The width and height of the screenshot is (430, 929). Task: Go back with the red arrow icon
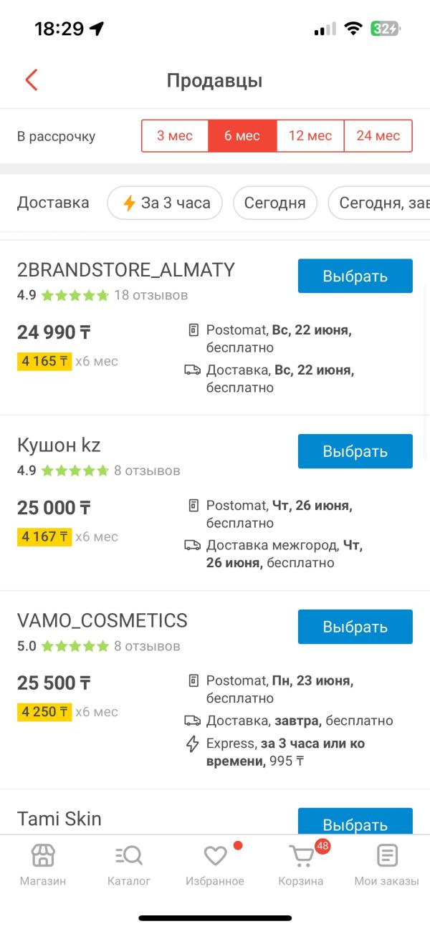click(32, 80)
